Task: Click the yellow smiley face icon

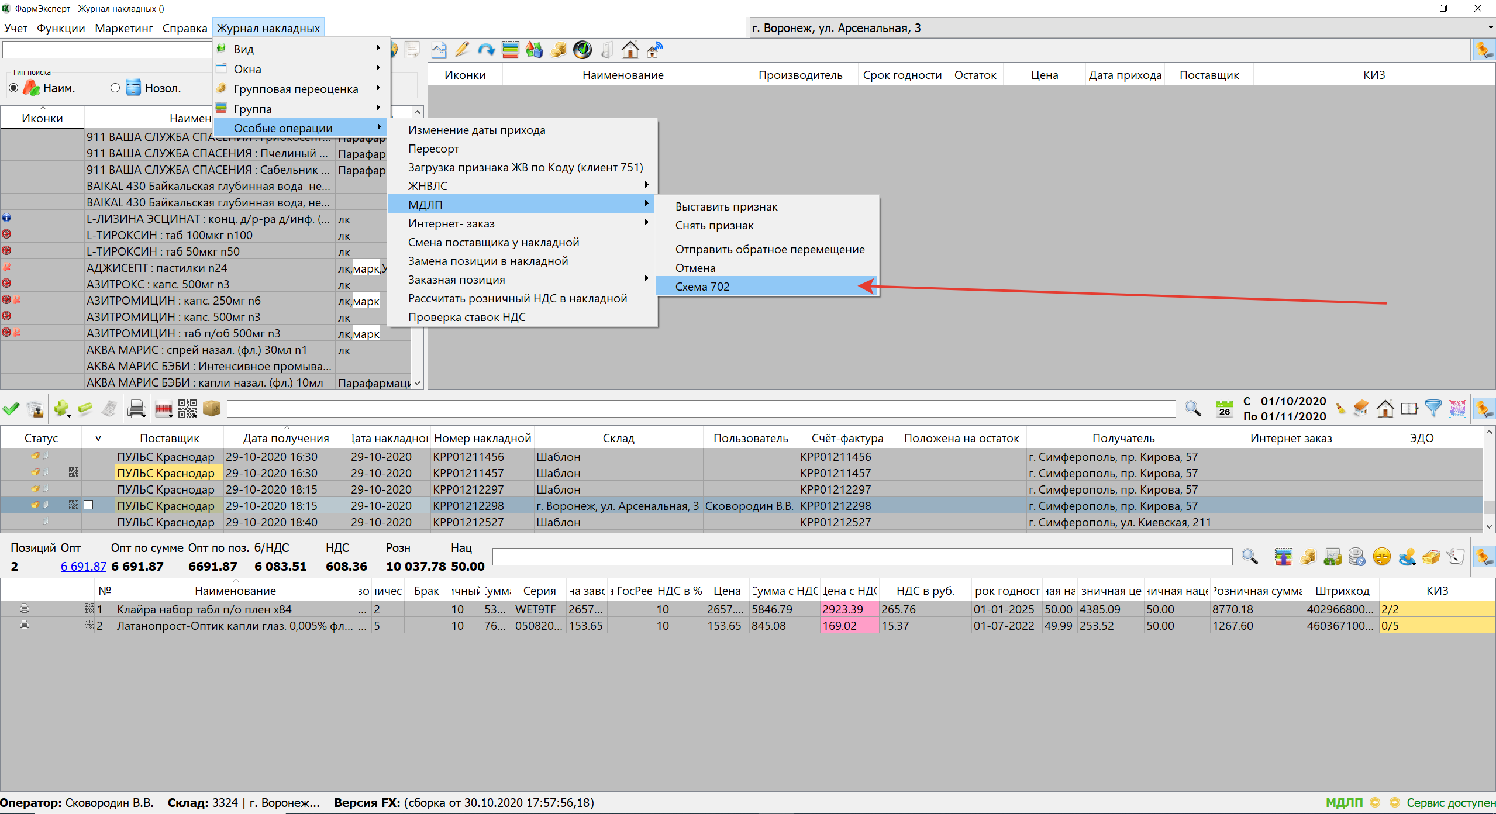Action: [1381, 557]
